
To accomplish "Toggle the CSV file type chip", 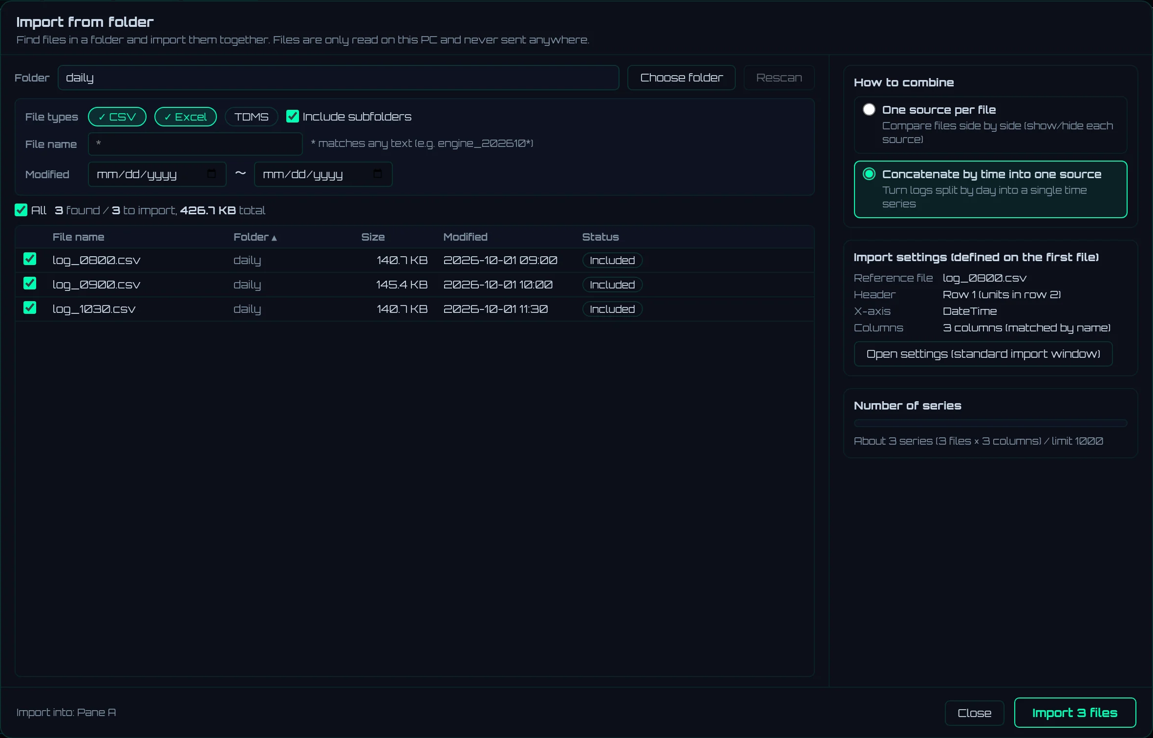I will click(117, 117).
